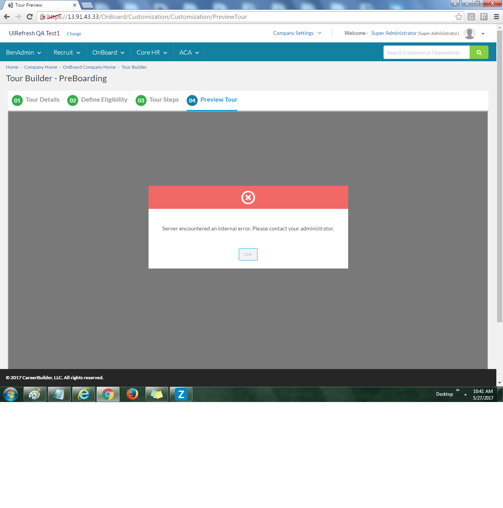This screenshot has width=503, height=508.
Task: Reload the page with refresh icon
Action: [x=29, y=16]
